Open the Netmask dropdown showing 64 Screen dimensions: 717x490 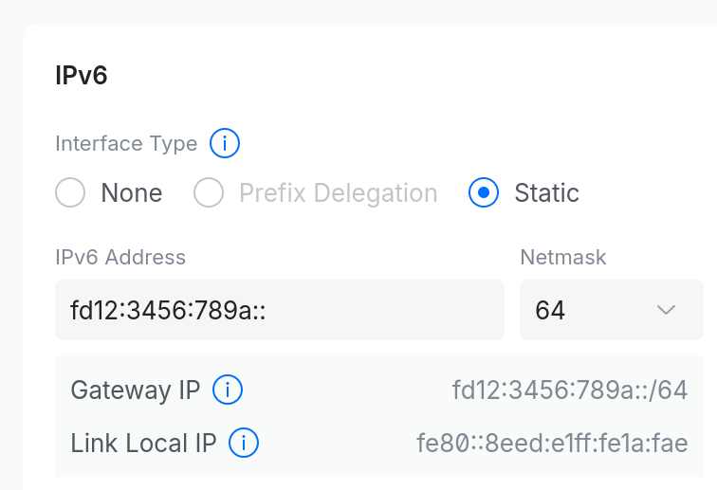612,310
